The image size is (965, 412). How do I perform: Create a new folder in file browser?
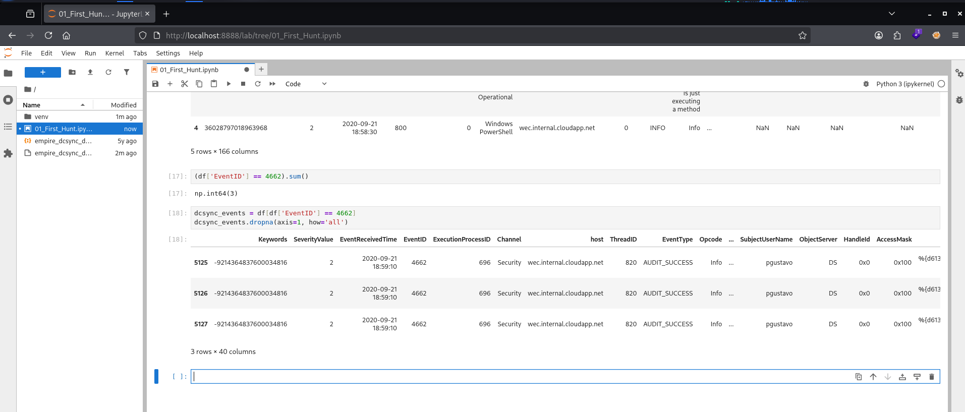click(72, 72)
